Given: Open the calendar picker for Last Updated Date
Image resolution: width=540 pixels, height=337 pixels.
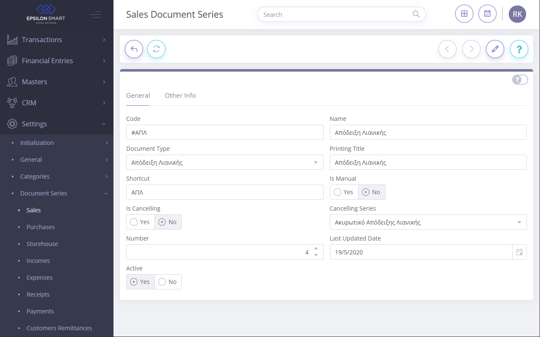Looking at the screenshot, I should coord(520,251).
